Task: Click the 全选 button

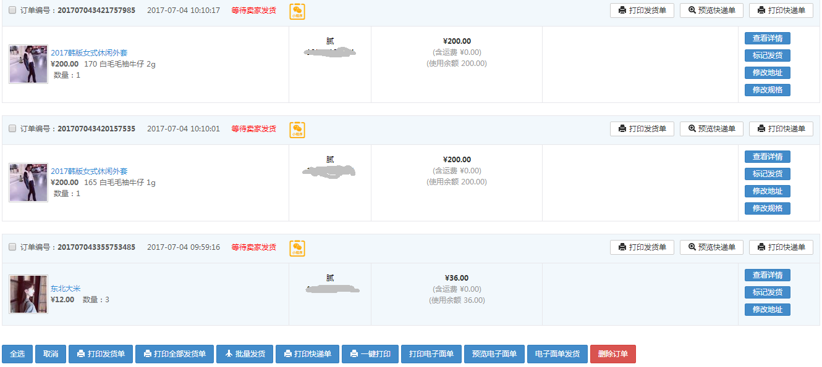Action: click(17, 354)
